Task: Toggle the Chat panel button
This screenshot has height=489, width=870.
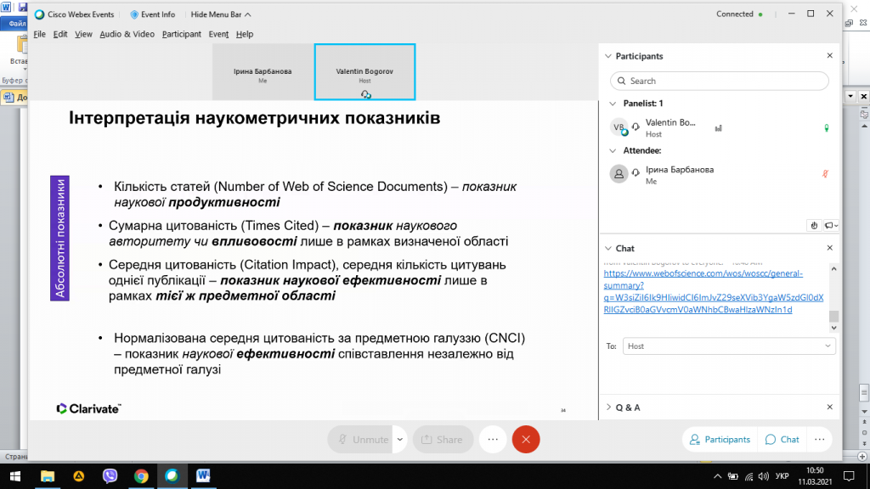Action: 782,439
